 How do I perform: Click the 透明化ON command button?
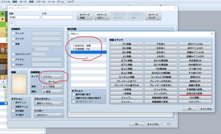195,77
